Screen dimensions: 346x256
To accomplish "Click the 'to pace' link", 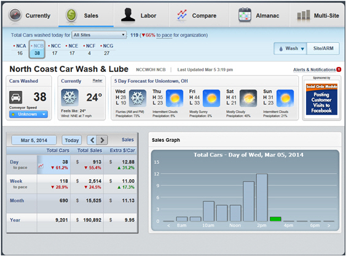I will tap(164, 35).
